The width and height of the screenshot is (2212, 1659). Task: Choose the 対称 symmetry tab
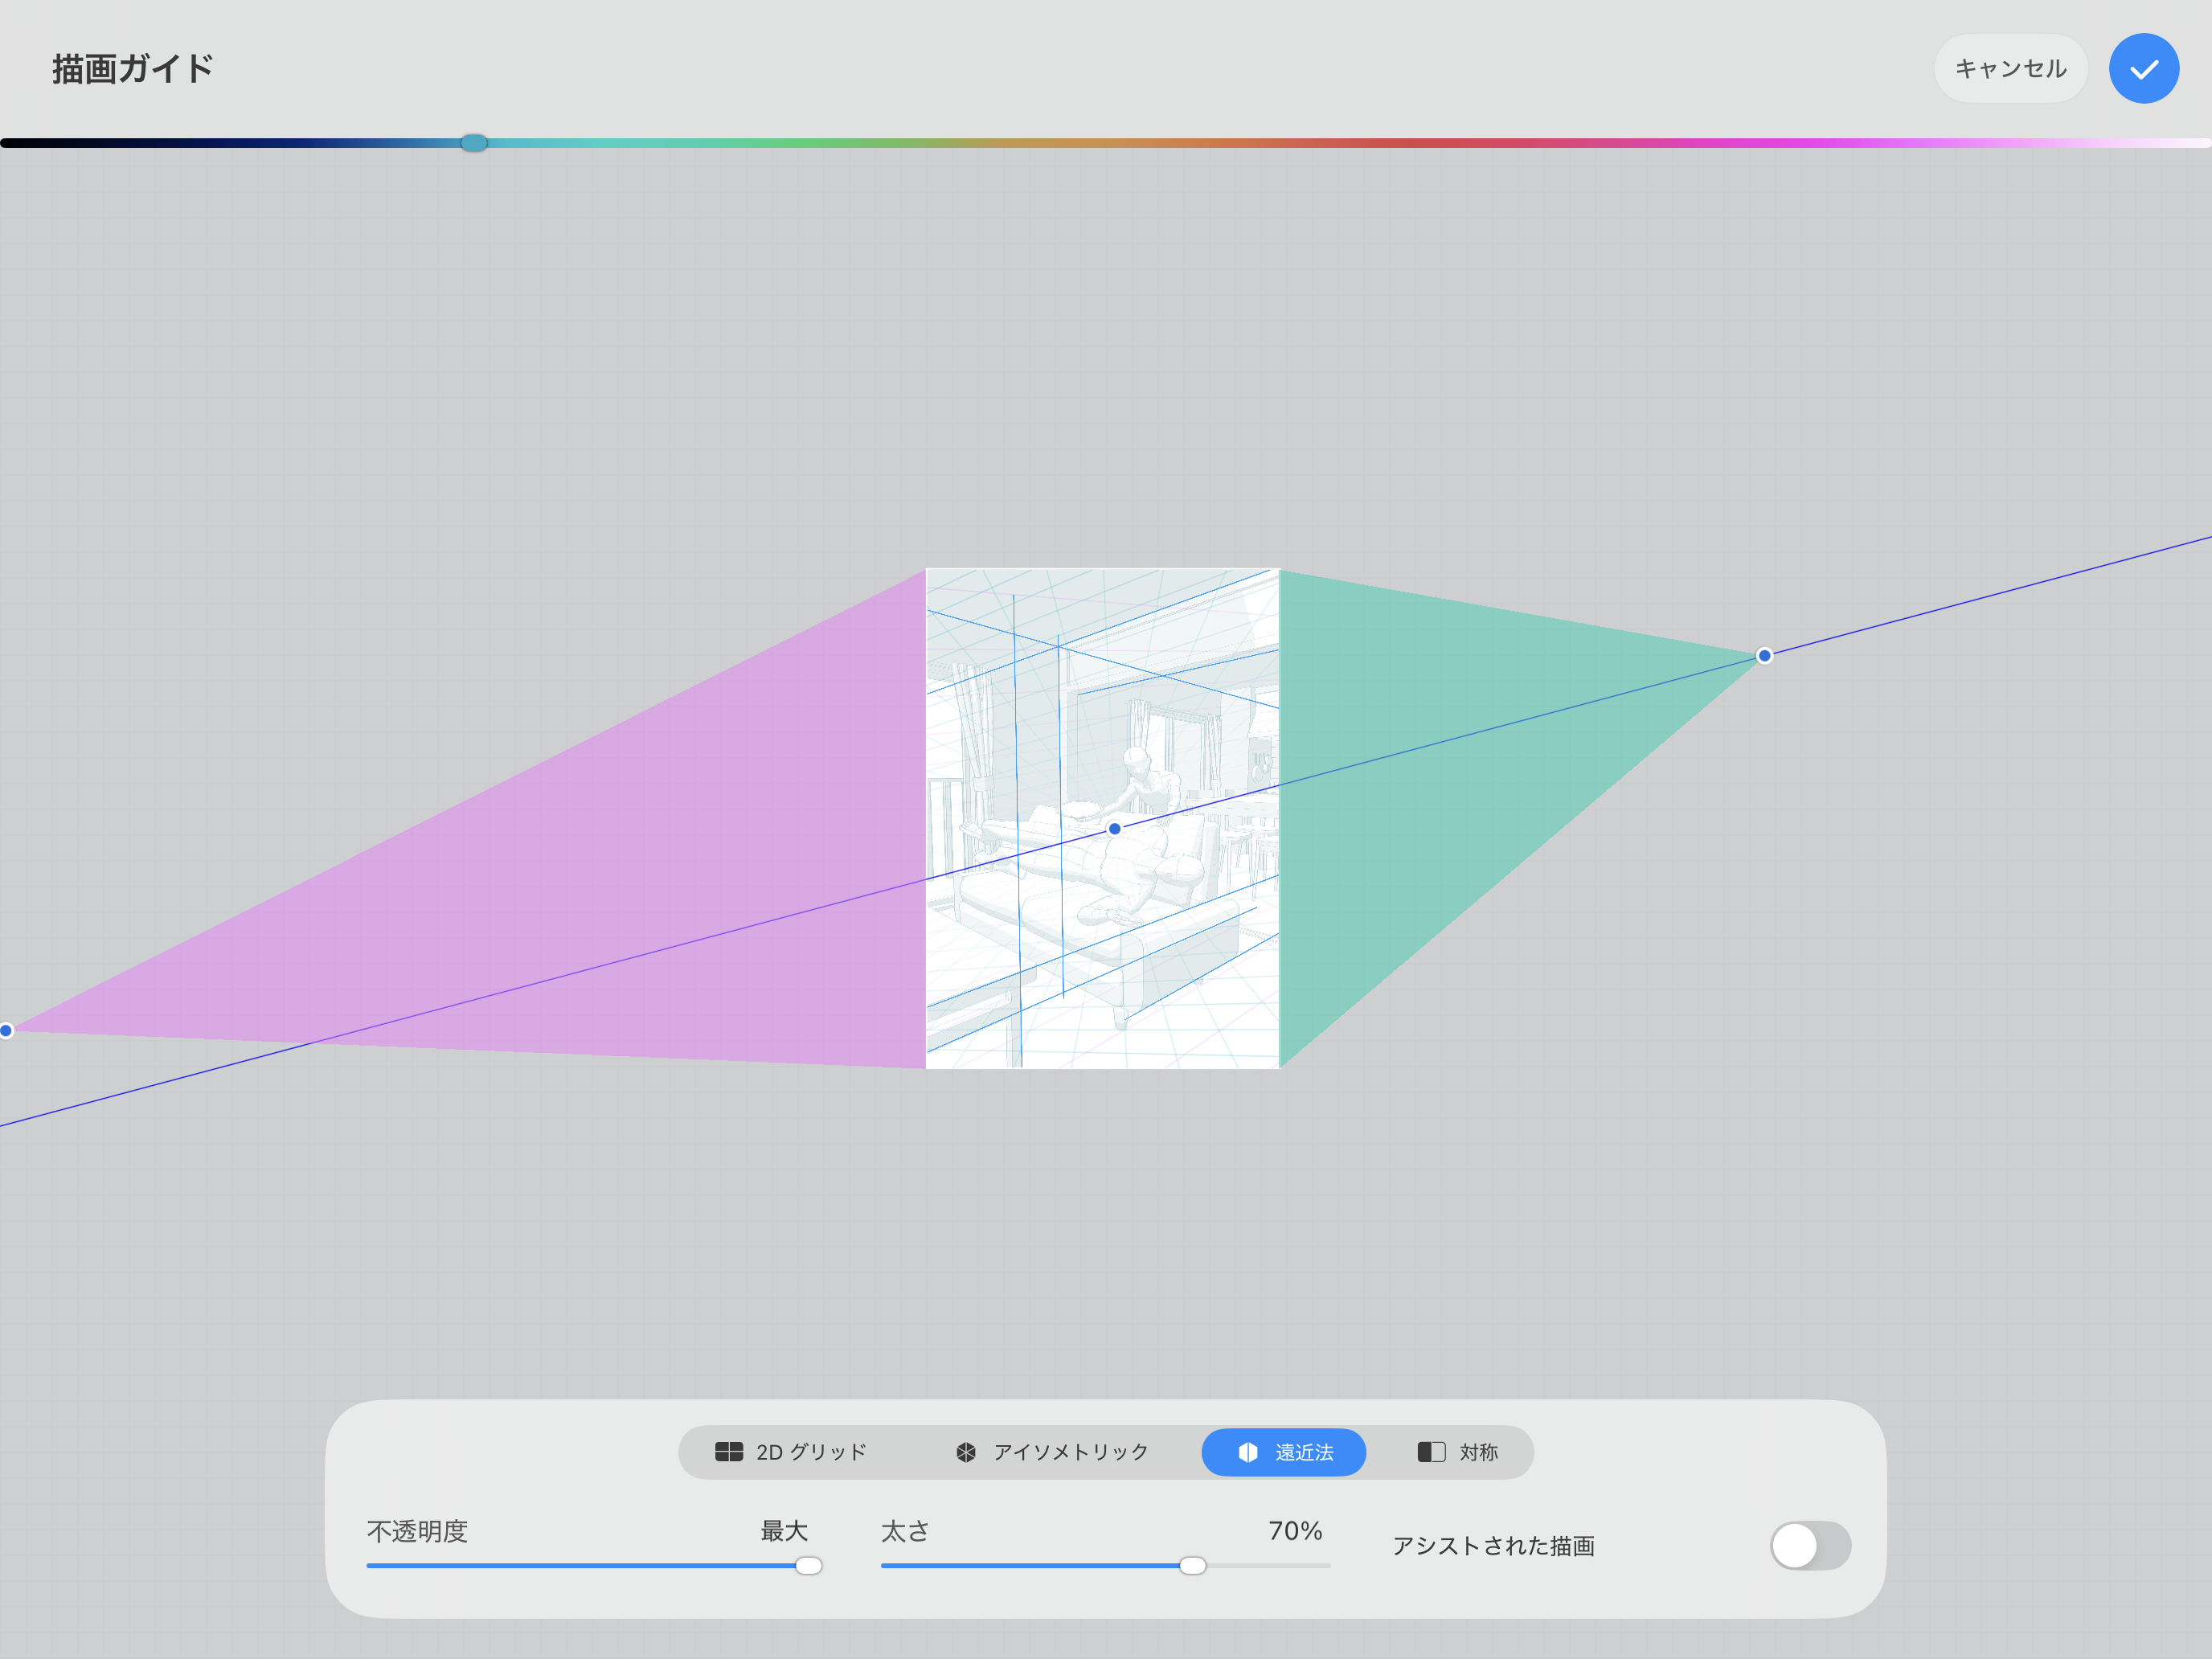[x=1458, y=1452]
